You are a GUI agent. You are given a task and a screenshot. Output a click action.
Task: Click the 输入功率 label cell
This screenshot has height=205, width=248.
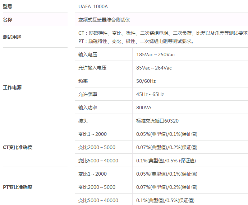[x=88, y=108]
